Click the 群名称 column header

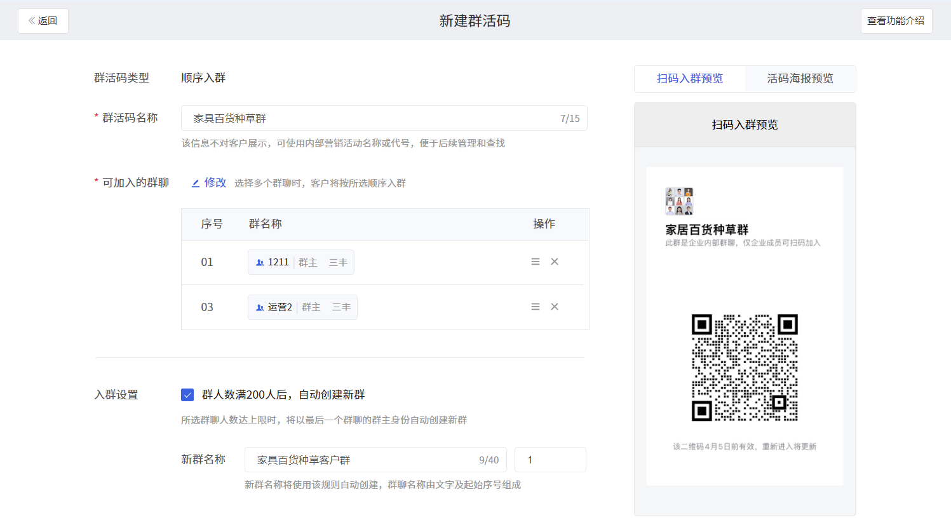tap(265, 224)
